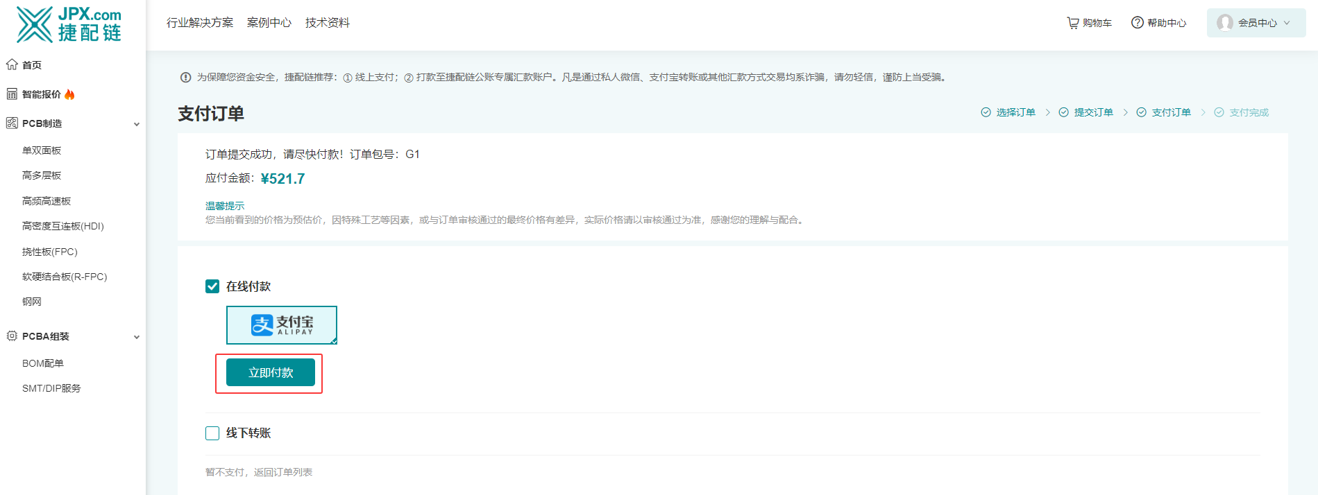This screenshot has height=495, width=1318.
Task: Click the 帮助中心 question mark icon
Action: coord(1137,23)
